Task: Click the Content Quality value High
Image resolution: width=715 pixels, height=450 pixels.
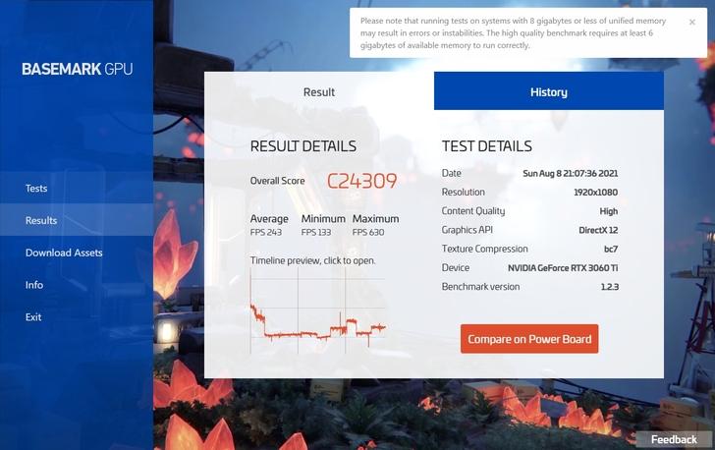Action: coord(609,211)
